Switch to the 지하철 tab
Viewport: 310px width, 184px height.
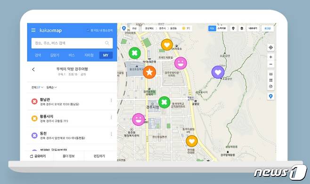coord(89,55)
